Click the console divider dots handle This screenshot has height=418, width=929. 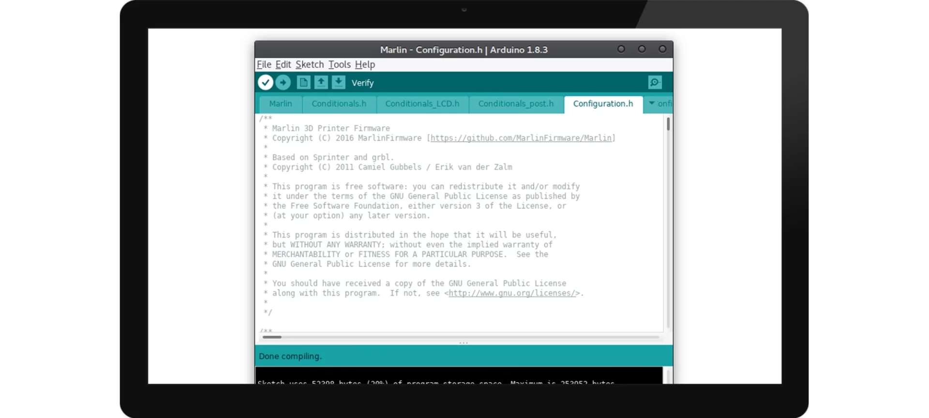point(464,343)
